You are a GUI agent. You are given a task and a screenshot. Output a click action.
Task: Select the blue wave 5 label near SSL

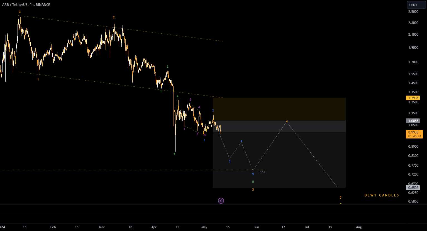253,174
